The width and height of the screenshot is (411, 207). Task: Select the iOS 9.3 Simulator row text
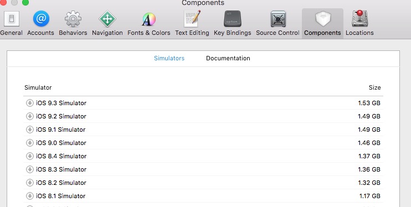(x=61, y=103)
